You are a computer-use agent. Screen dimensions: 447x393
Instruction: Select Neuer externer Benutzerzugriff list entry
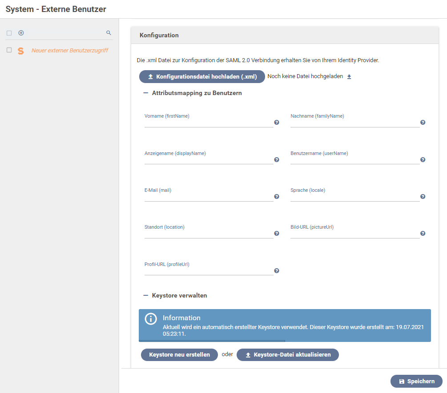(69, 51)
